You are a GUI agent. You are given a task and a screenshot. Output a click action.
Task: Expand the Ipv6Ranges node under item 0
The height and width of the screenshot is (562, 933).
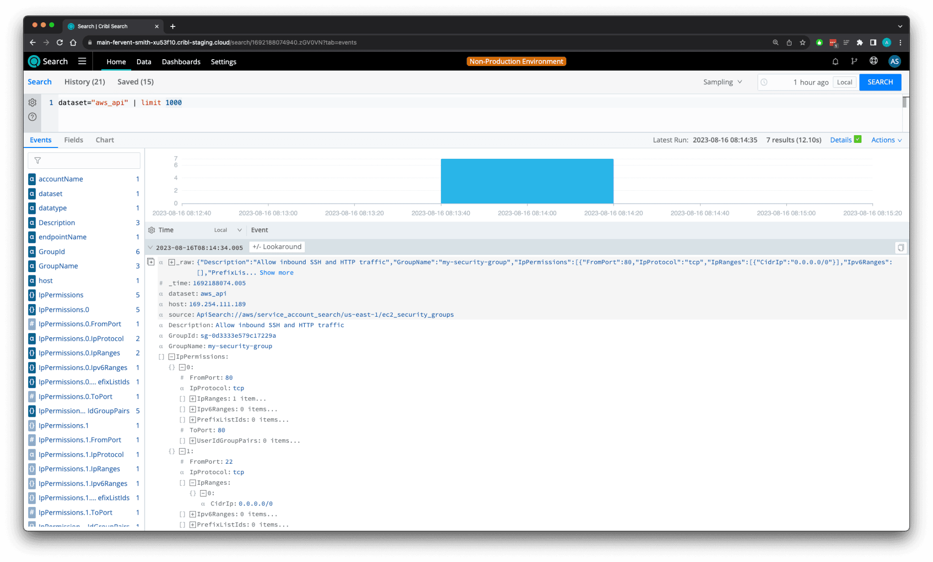pyautogui.click(x=193, y=410)
